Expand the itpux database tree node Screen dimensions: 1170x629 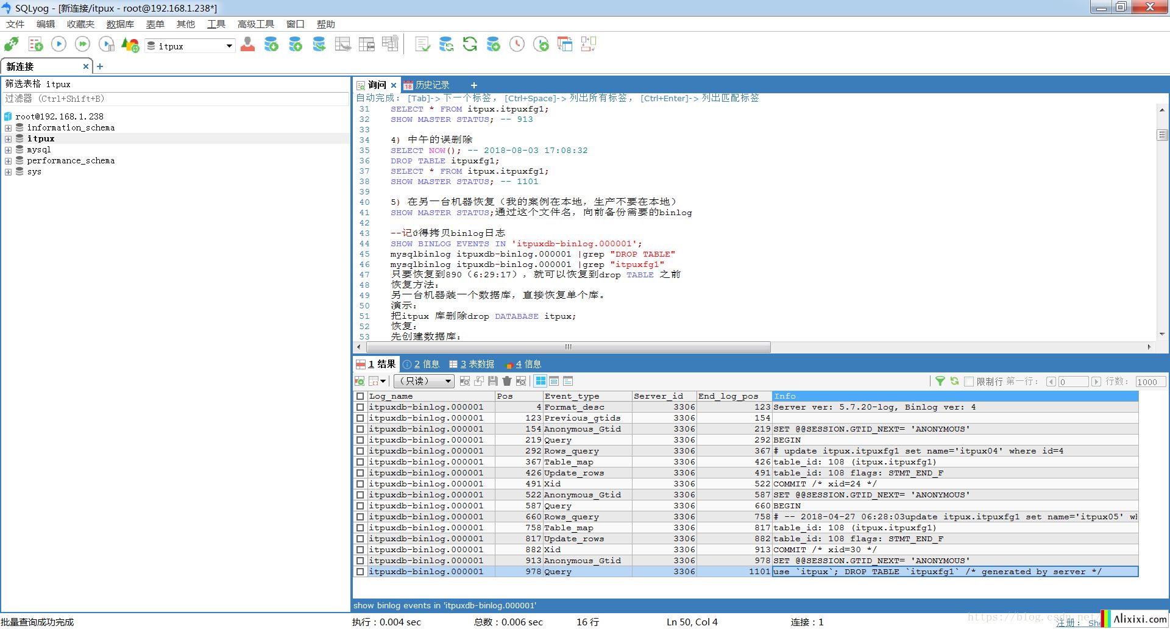coord(8,139)
